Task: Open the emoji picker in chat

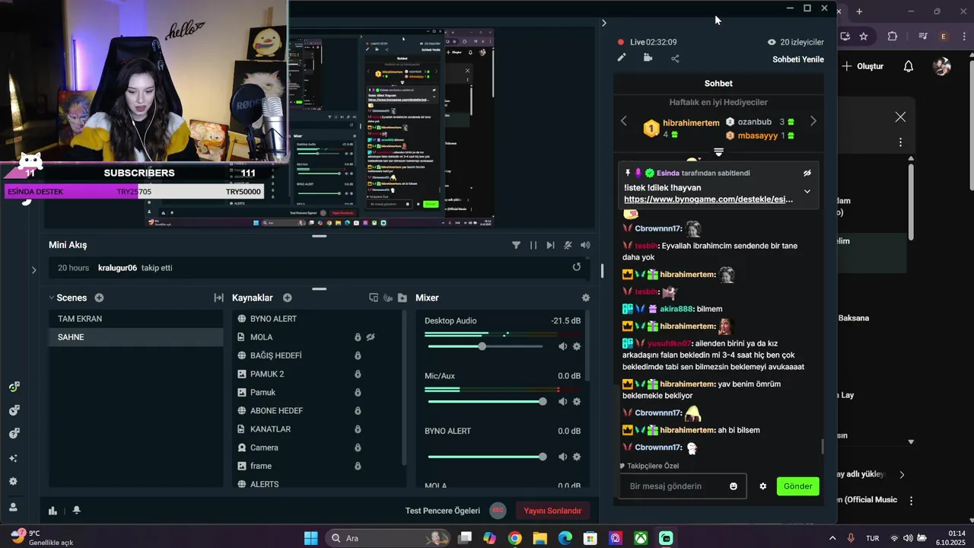Action: tap(734, 486)
